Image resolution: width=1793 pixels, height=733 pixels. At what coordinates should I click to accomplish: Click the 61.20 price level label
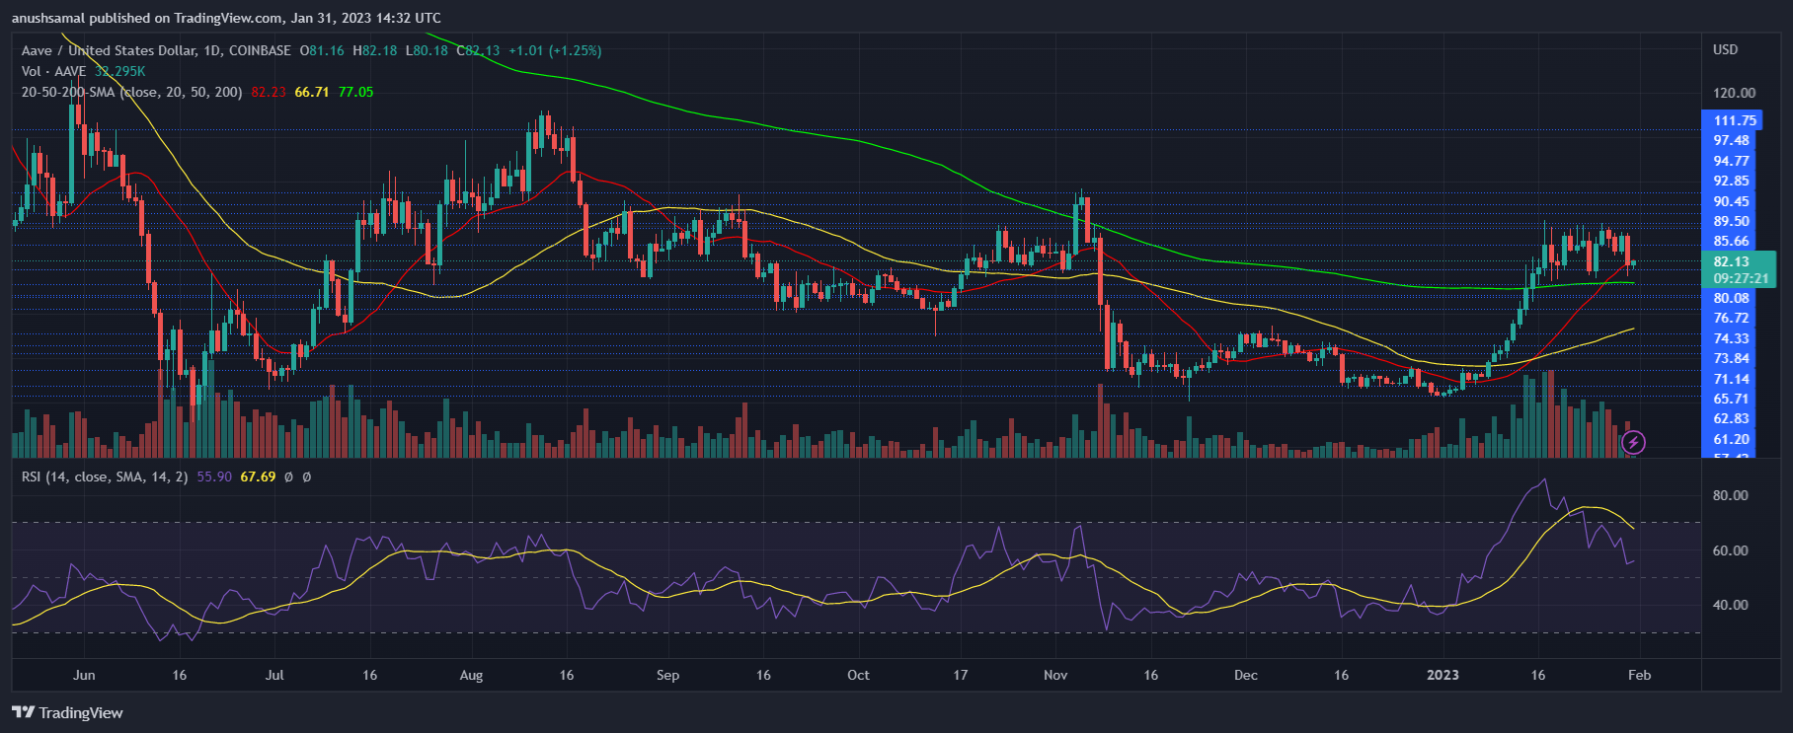click(x=1731, y=439)
